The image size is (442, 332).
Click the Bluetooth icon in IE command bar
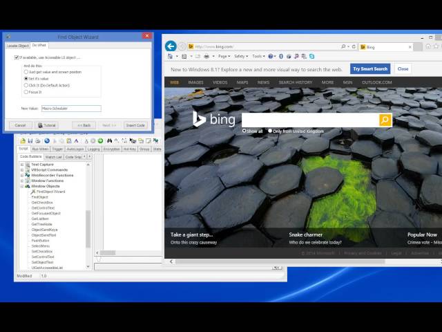pyautogui.click(x=281, y=57)
